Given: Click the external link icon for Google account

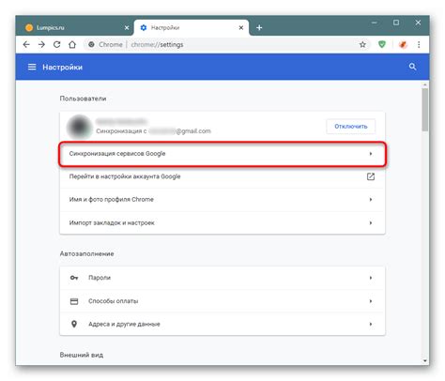Looking at the screenshot, I should (x=371, y=176).
